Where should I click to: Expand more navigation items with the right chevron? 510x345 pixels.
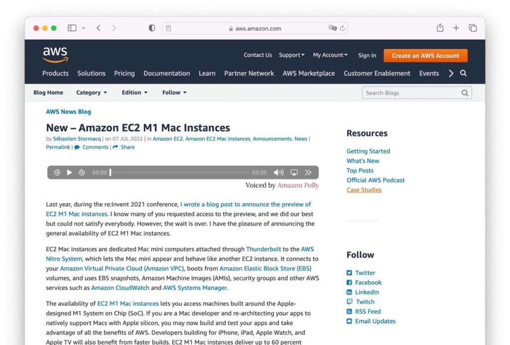pos(451,73)
